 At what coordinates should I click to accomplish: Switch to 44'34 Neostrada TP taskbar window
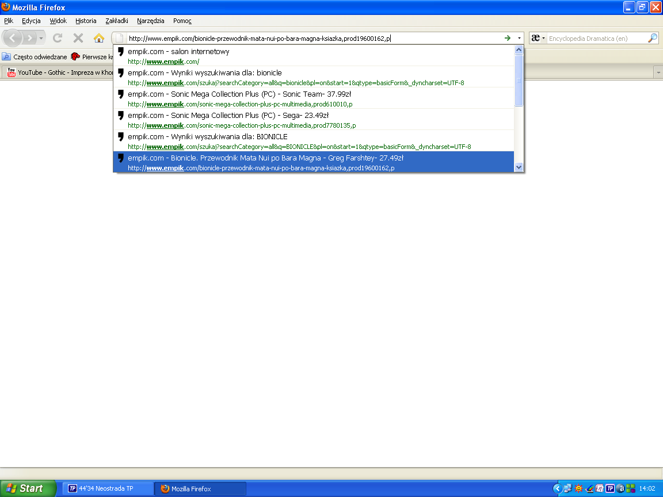tap(108, 488)
